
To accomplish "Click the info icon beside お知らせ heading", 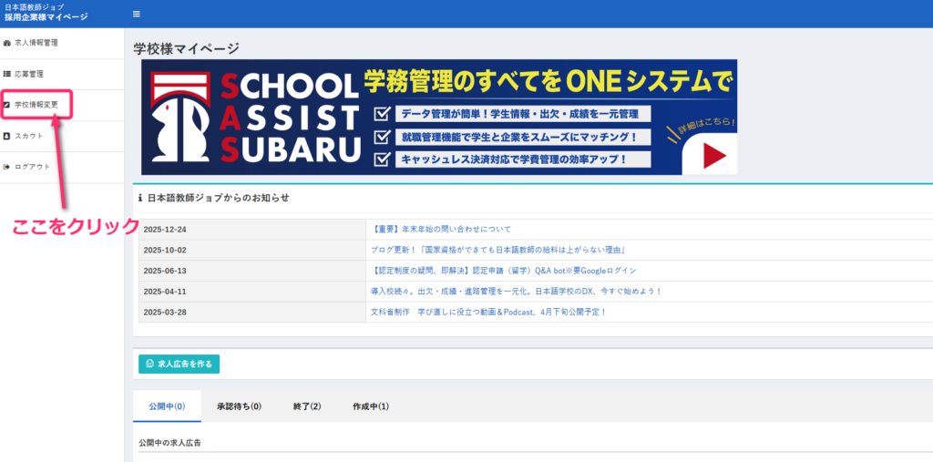I will [140, 197].
